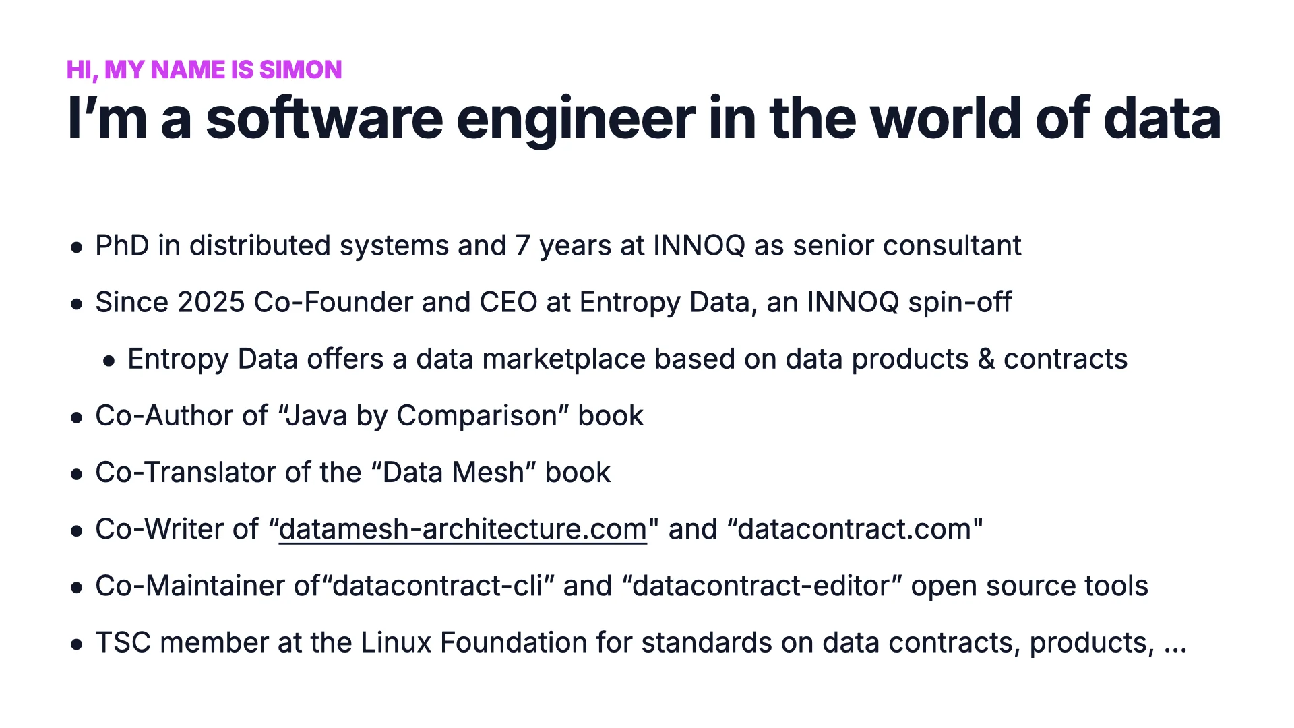Click the 'TSC member at the Linux Foundation' line
This screenshot has height=728, width=1294.
click(x=641, y=642)
